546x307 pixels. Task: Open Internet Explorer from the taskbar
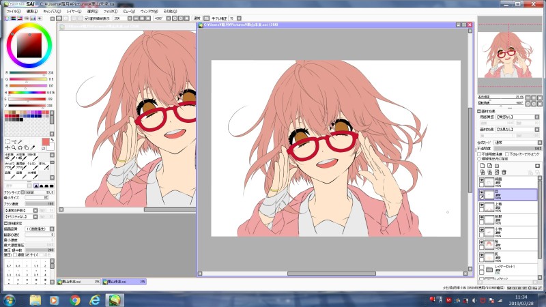[x=94, y=299]
